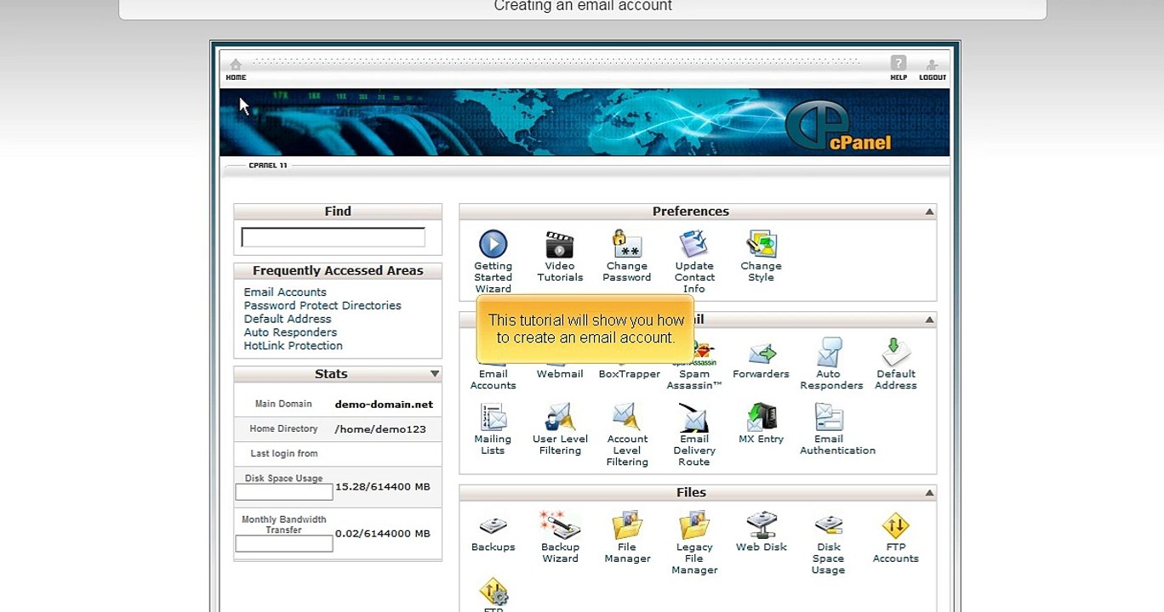
Task: Open Default Address in Frequently Accessed Areas
Action: 288,319
